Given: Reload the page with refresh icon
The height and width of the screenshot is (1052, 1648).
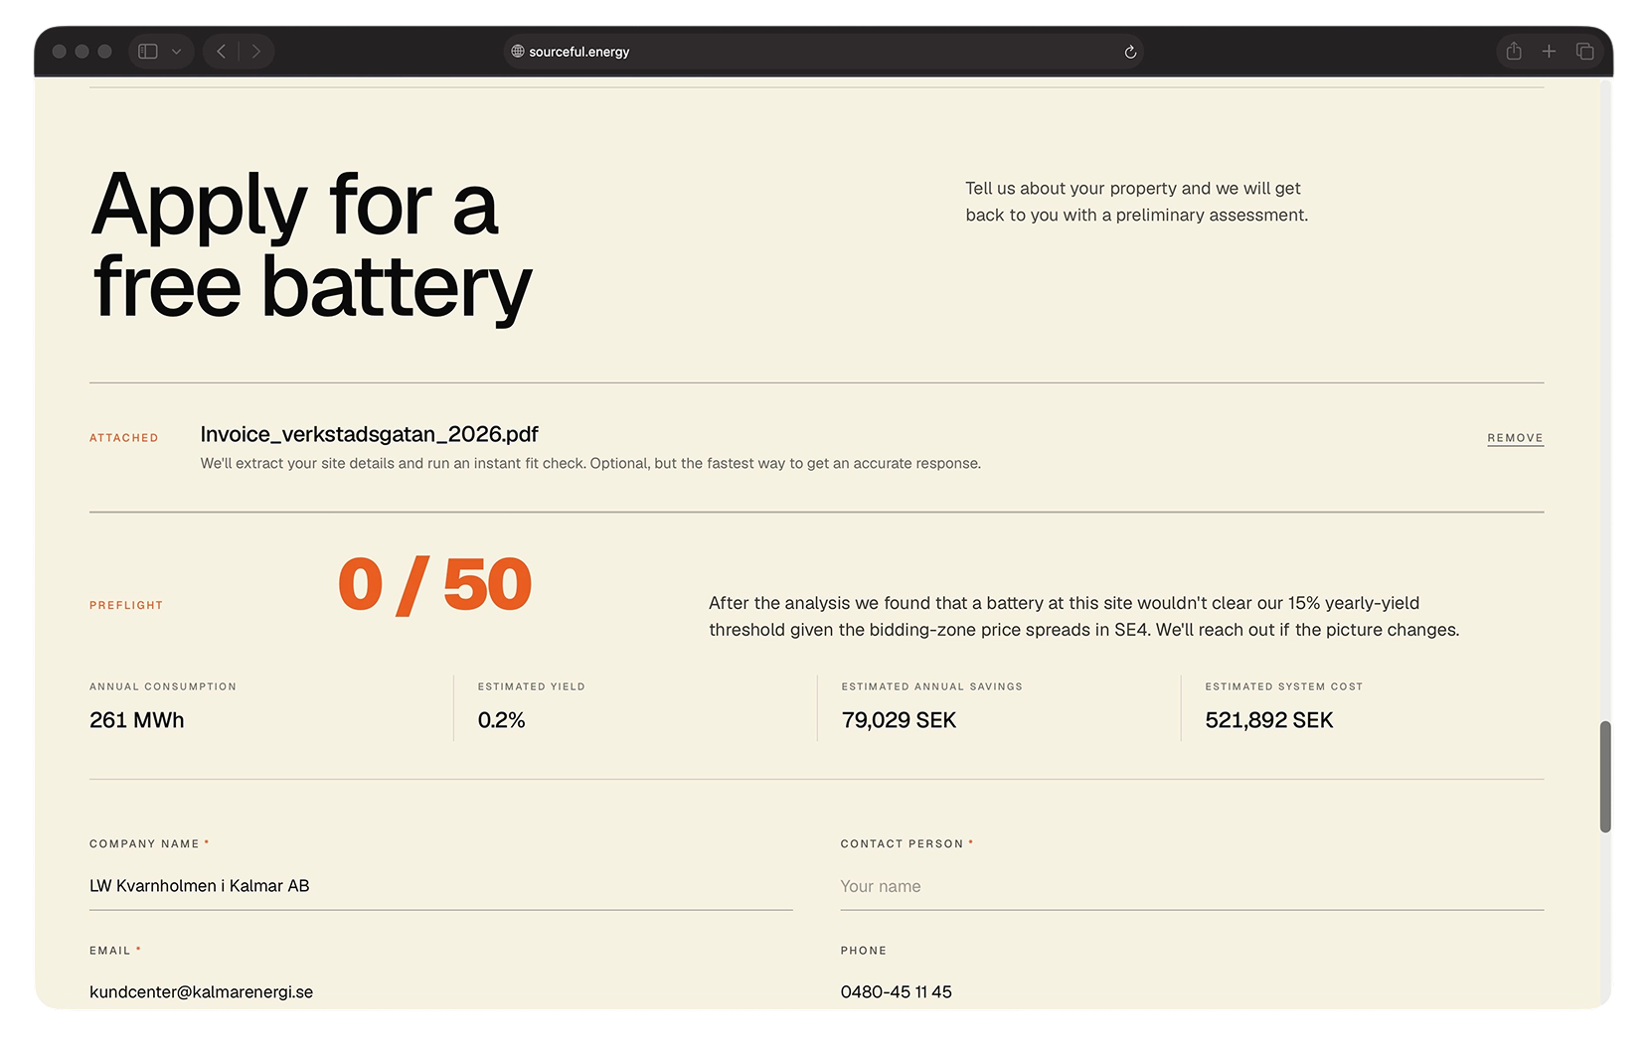Looking at the screenshot, I should click(1130, 52).
